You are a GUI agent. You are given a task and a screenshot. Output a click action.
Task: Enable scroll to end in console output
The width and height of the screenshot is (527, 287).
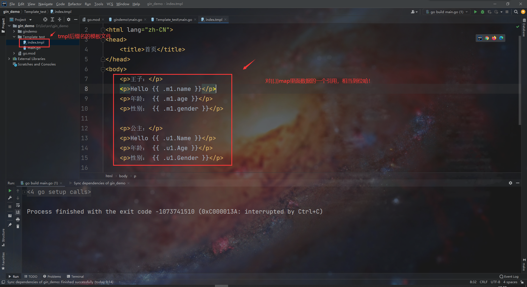18,212
